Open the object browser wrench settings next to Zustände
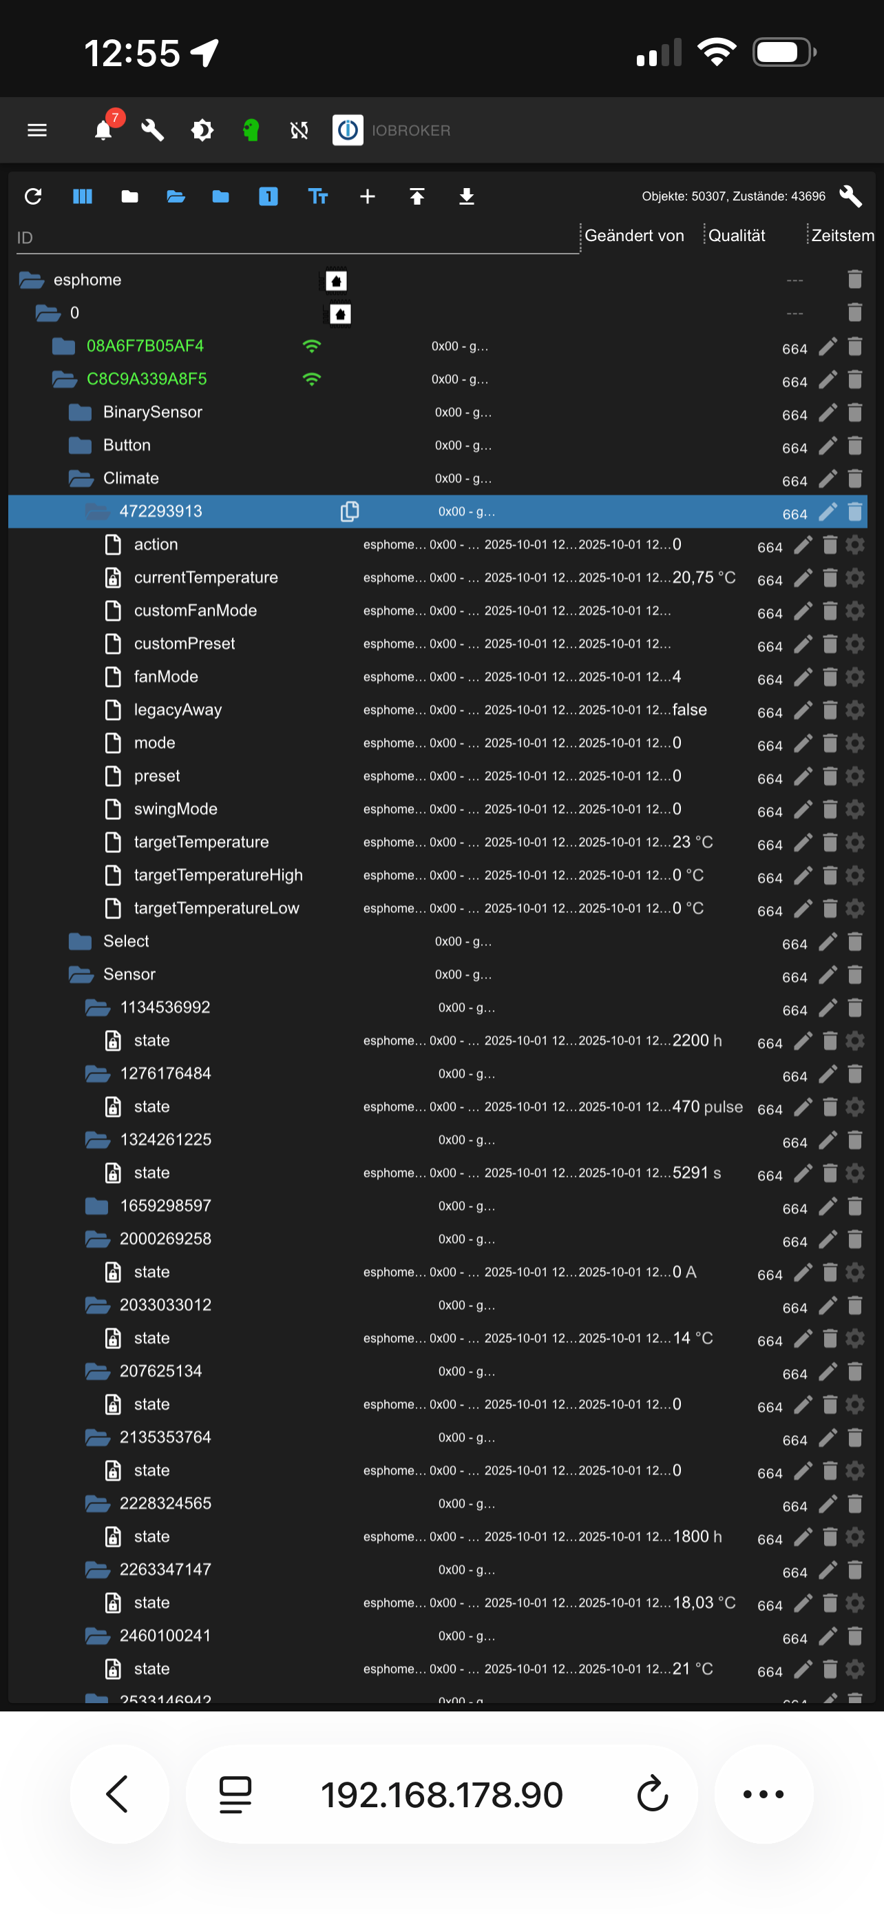The image size is (884, 1914). 850,196
